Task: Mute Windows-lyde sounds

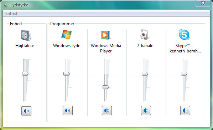Action: 68,111
